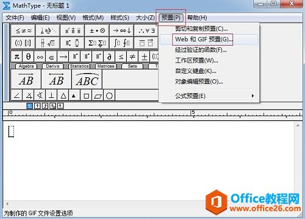Open the 大小(Z) menu
The width and height of the screenshot is (305, 219).
pos(145,18)
